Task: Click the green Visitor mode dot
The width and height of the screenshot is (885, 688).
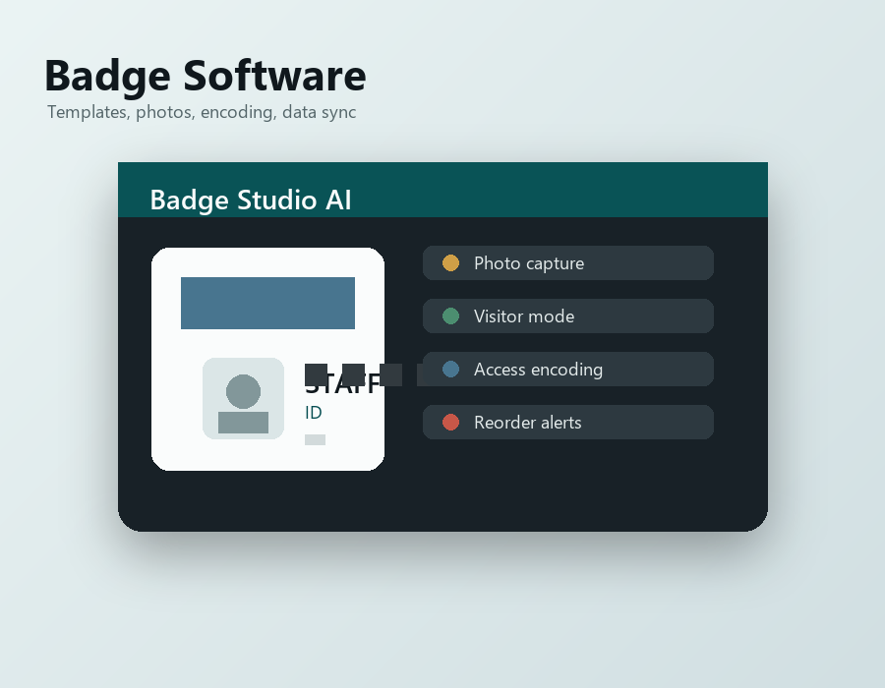Action: [450, 315]
